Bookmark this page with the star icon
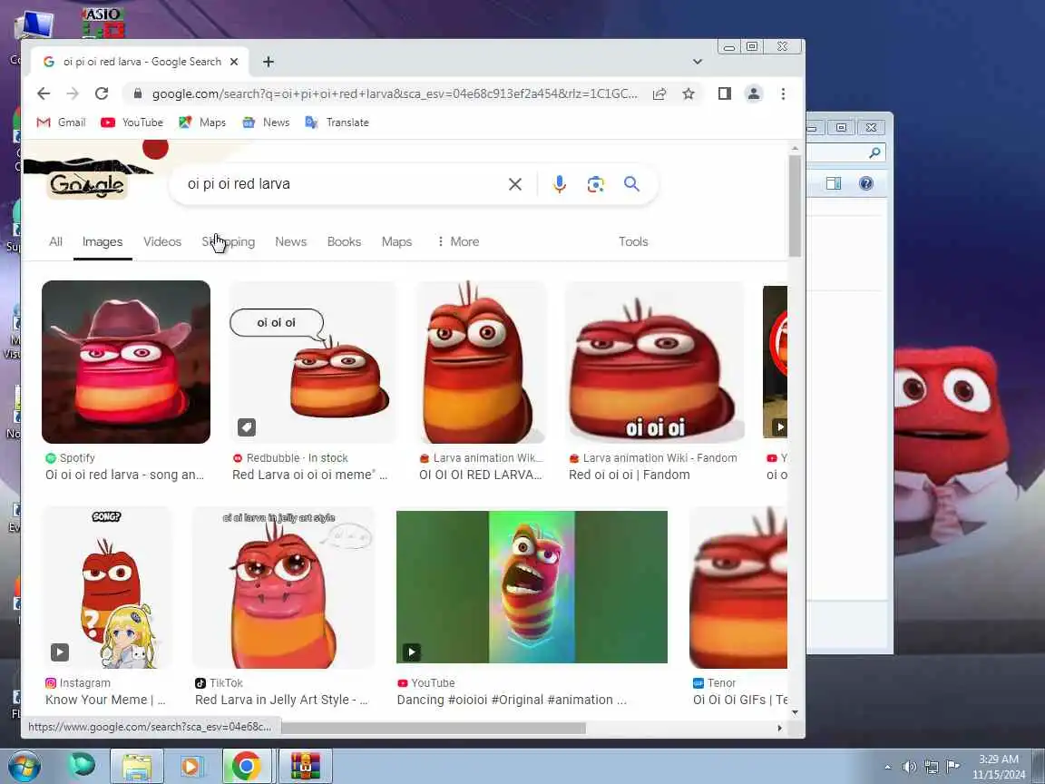1045x784 pixels. (x=689, y=94)
